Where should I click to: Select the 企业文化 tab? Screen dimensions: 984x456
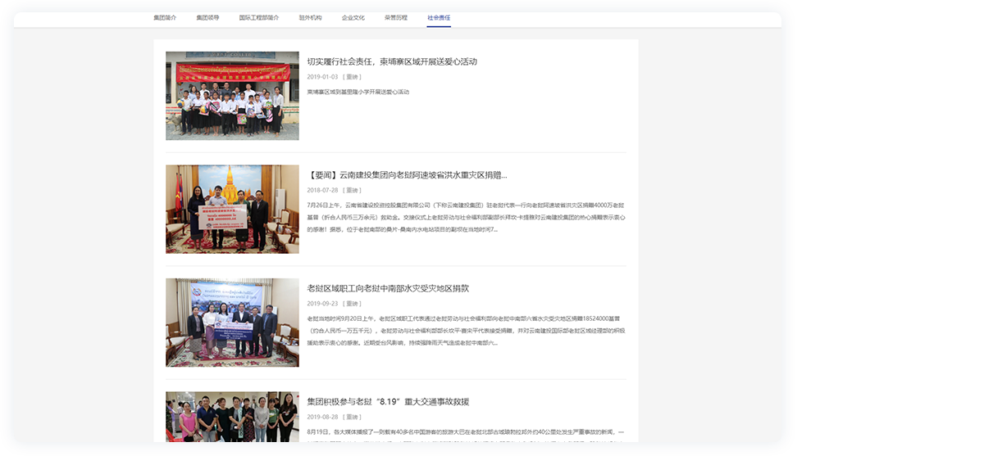[353, 17]
